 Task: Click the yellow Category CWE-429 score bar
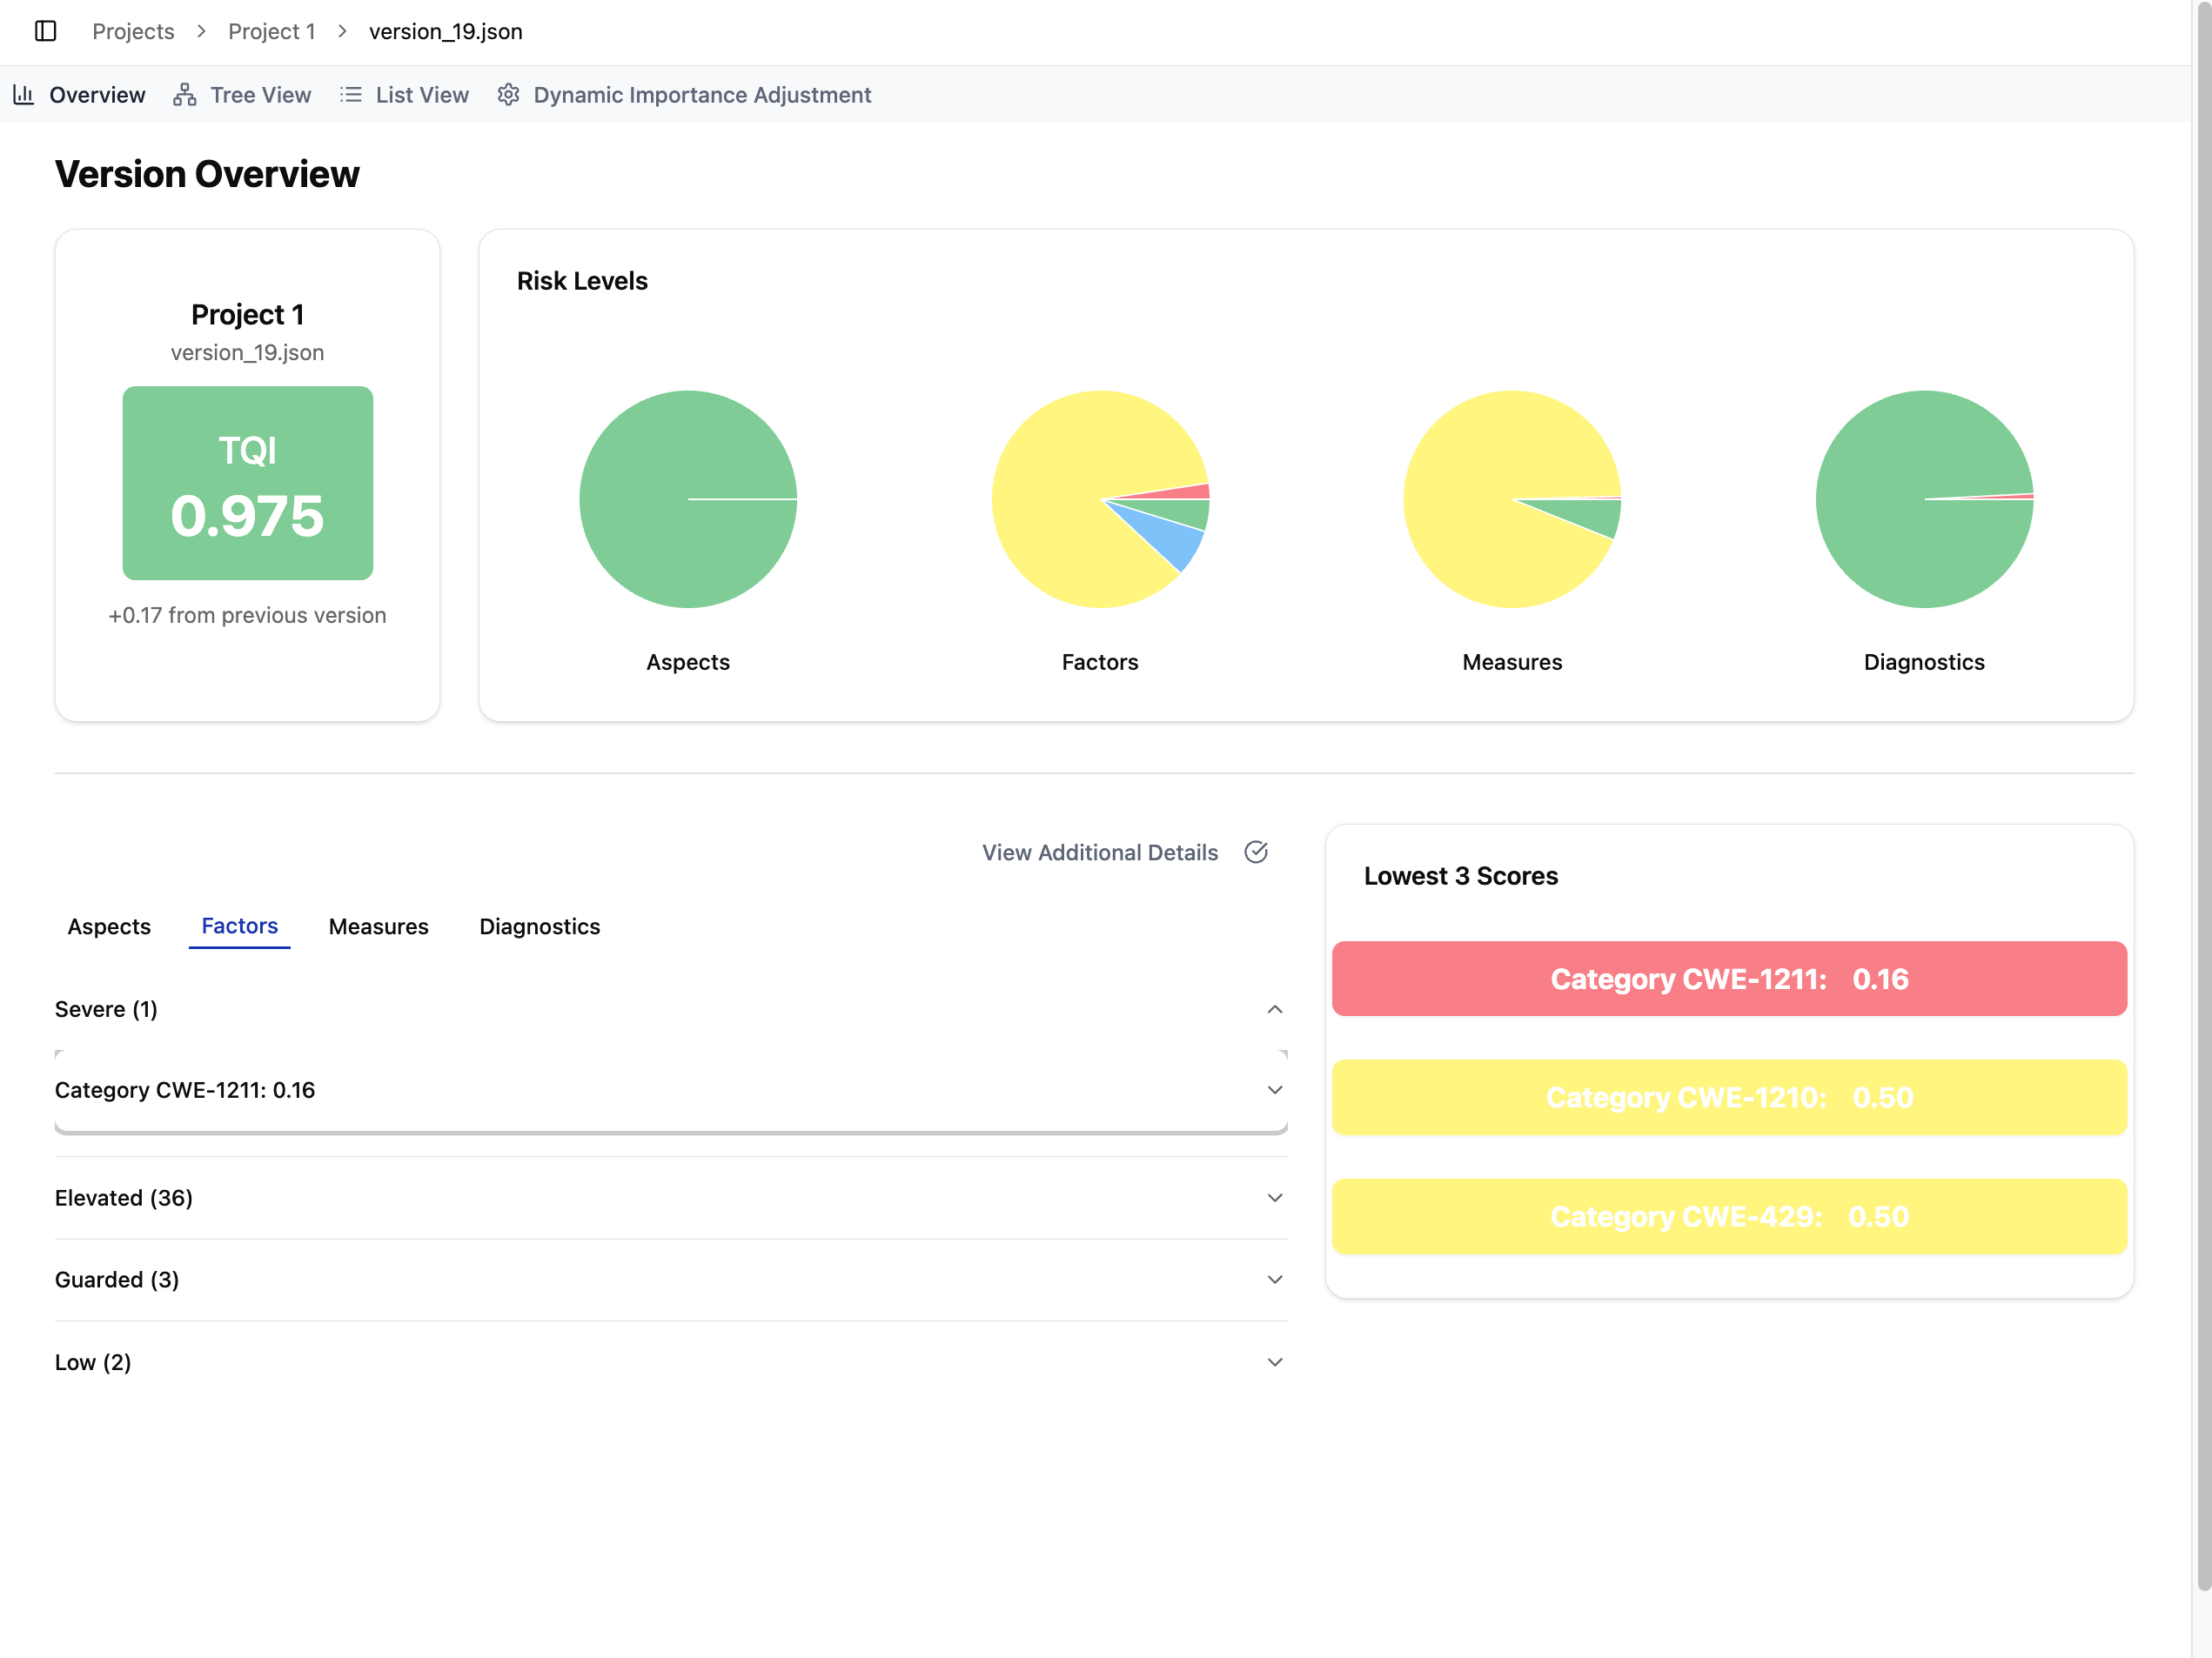point(1729,1216)
